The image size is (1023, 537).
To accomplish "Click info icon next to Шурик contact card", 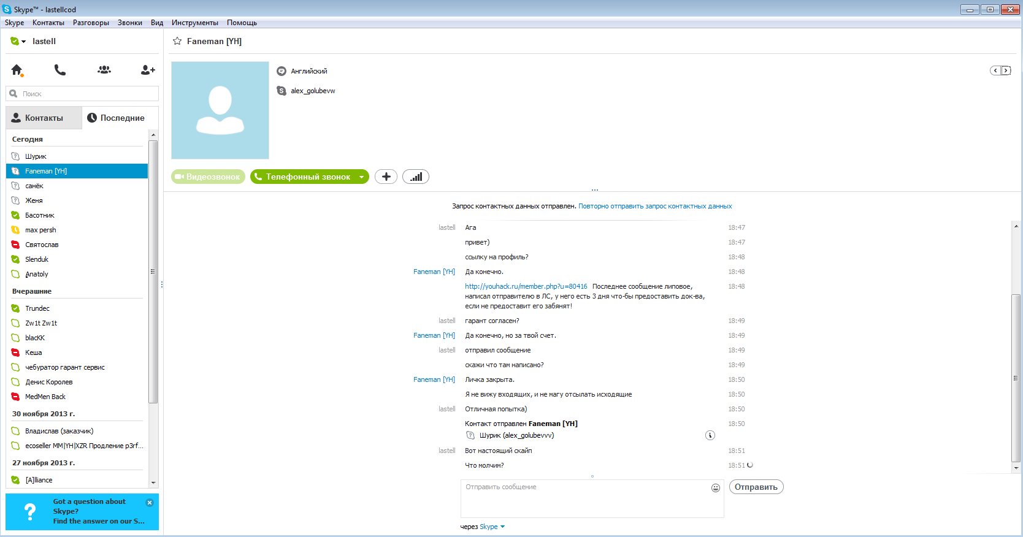I will click(710, 435).
